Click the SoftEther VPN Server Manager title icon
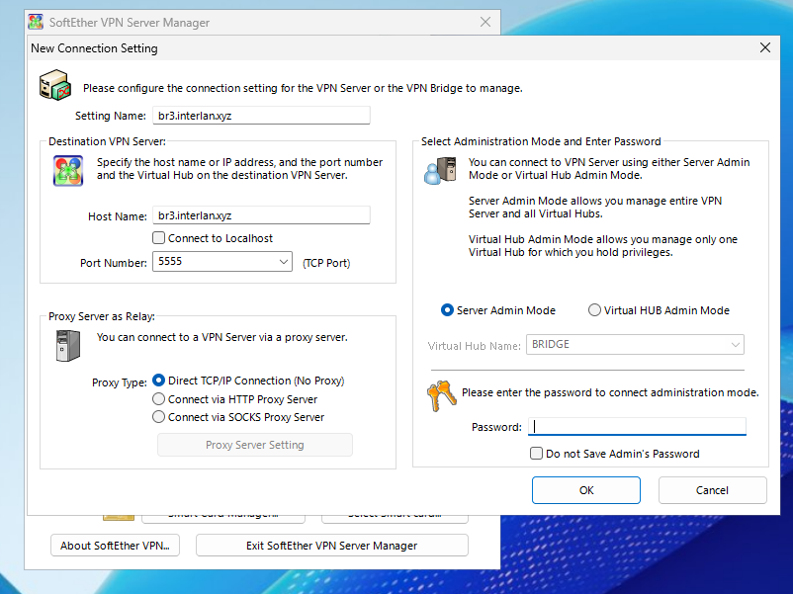The height and width of the screenshot is (594, 793). (x=36, y=23)
